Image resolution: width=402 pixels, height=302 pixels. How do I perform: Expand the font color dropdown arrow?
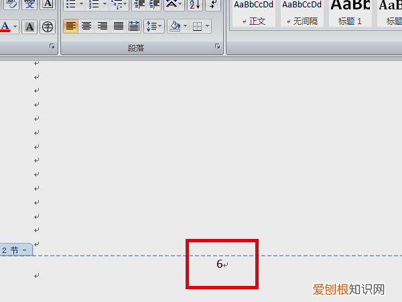(x=15, y=27)
